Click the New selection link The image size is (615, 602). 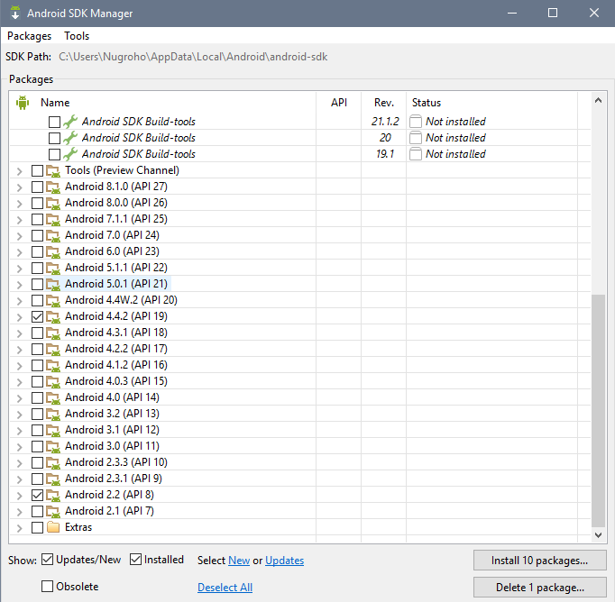[x=239, y=561]
